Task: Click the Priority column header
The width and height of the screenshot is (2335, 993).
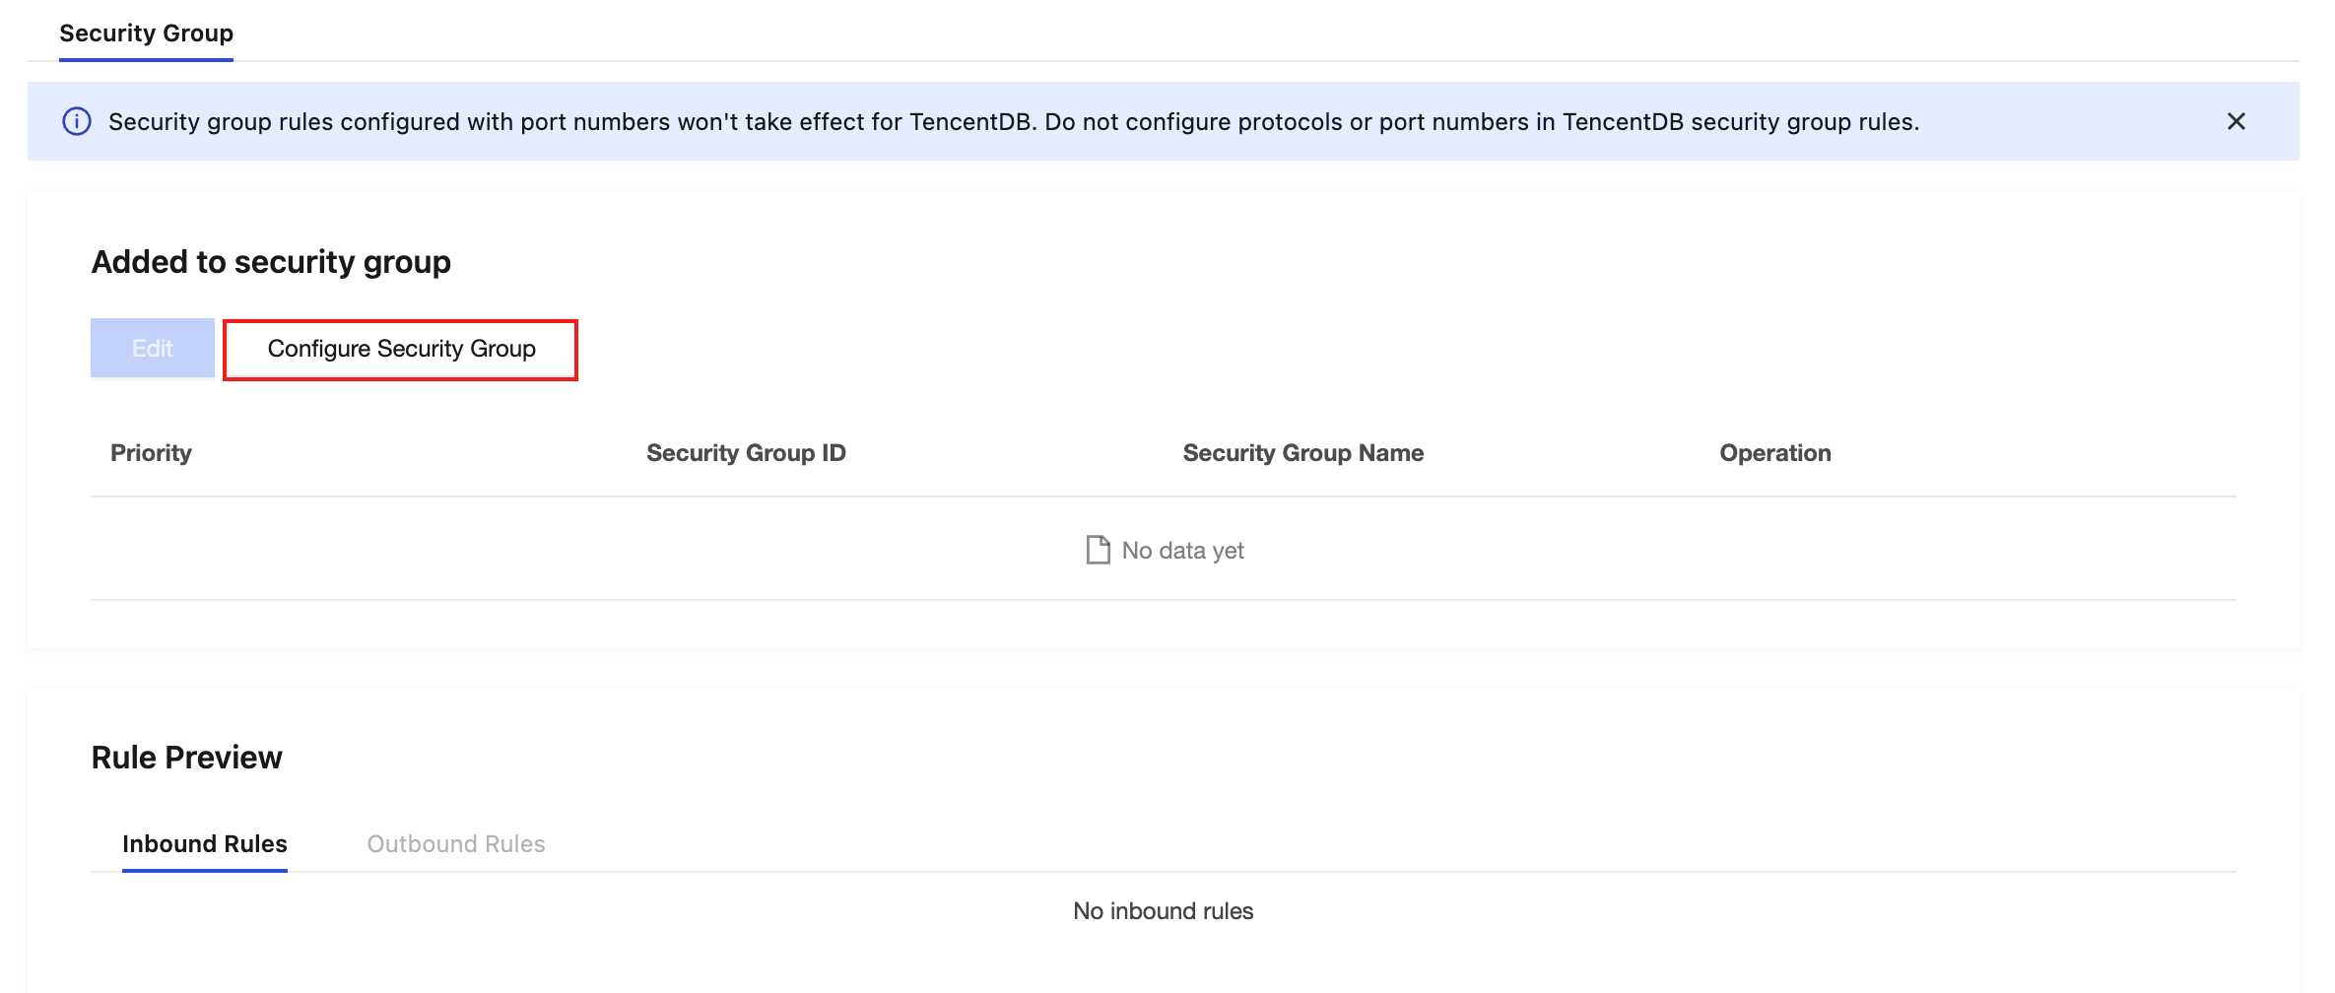Action: (151, 453)
